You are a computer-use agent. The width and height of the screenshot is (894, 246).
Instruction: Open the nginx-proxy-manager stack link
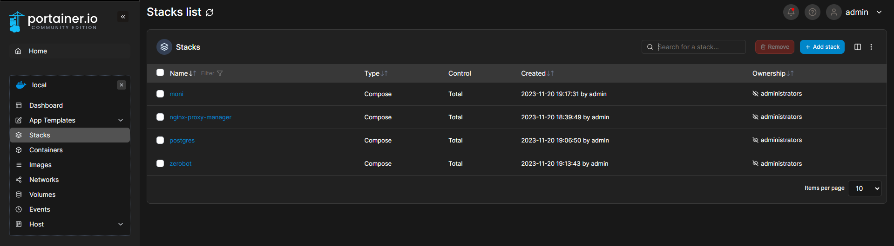pos(200,117)
